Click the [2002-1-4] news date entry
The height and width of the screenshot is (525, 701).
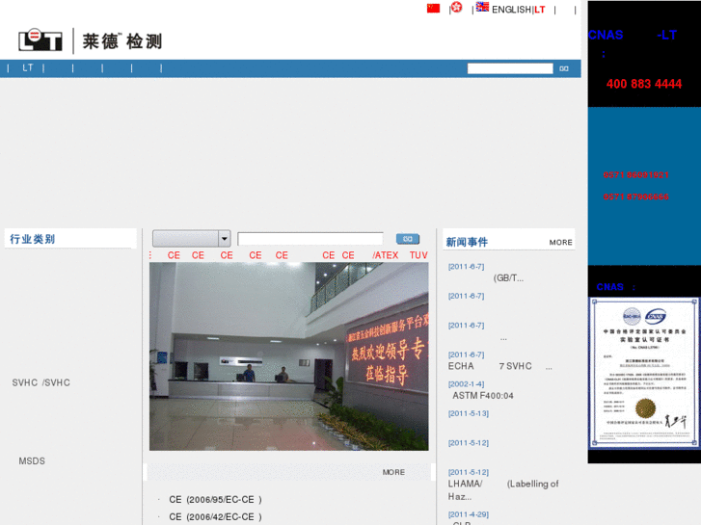pyautogui.click(x=466, y=384)
